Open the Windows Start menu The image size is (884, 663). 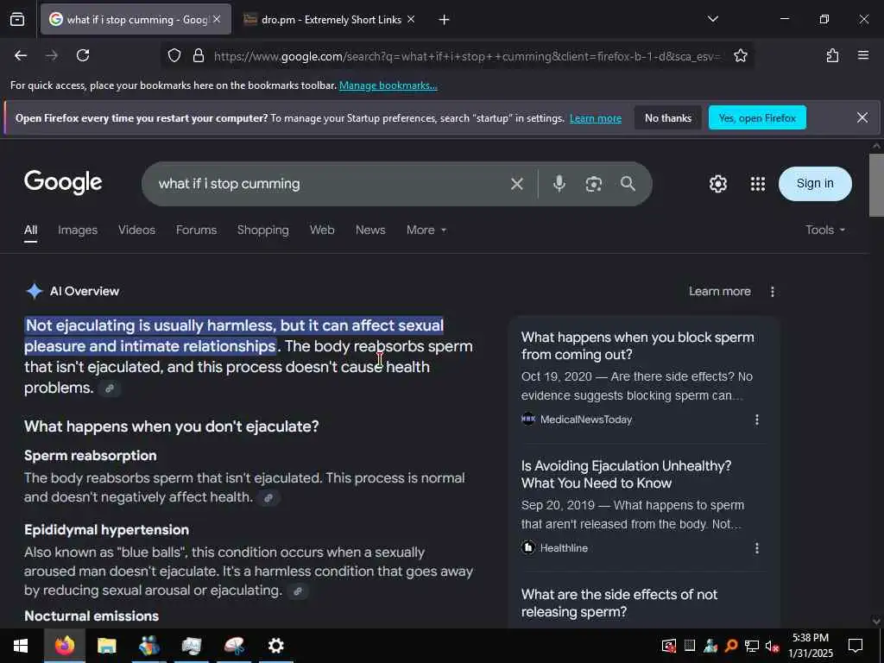tap(21, 646)
